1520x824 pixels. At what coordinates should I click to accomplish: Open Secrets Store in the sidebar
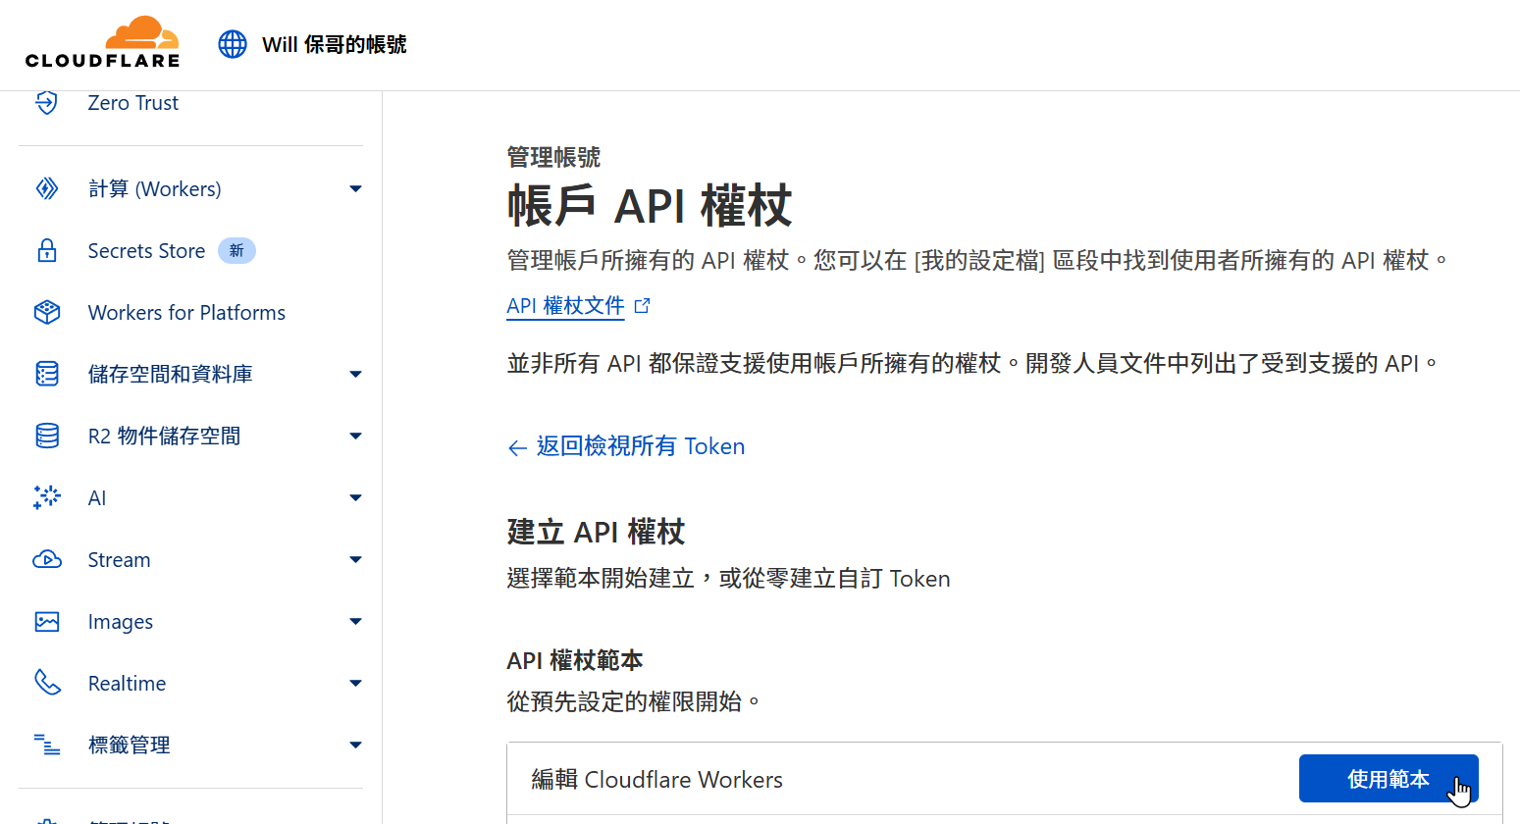coord(146,250)
